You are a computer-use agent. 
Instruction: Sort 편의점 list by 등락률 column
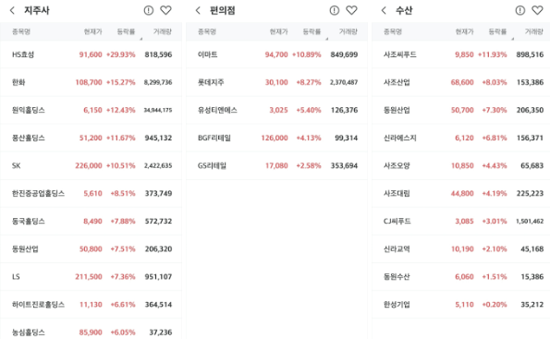(312, 32)
